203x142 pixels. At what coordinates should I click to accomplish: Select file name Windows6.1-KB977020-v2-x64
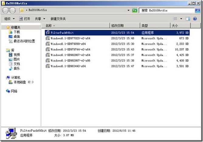(x=70, y=38)
